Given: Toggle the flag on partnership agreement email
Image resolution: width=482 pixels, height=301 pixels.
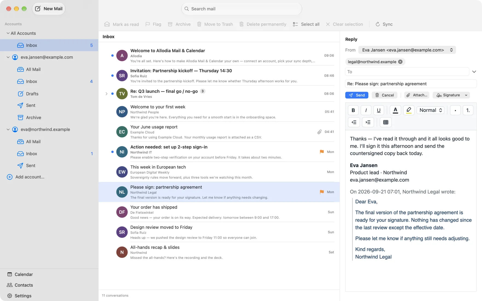Looking at the screenshot, I should (x=322, y=192).
